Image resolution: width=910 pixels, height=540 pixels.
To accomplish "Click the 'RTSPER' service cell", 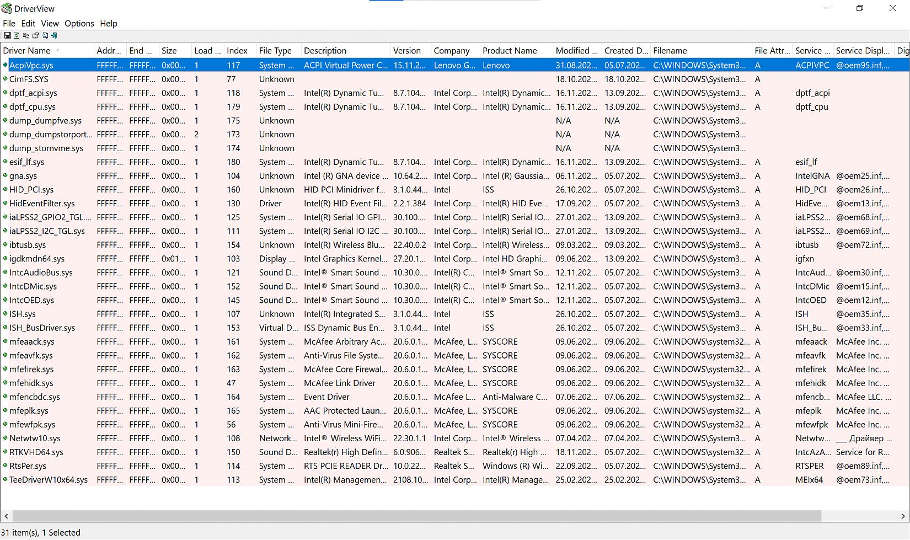I will [x=810, y=466].
